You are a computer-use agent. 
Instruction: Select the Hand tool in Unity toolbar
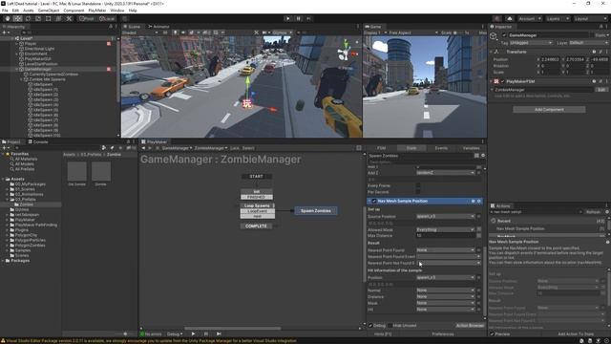[x=8, y=19]
